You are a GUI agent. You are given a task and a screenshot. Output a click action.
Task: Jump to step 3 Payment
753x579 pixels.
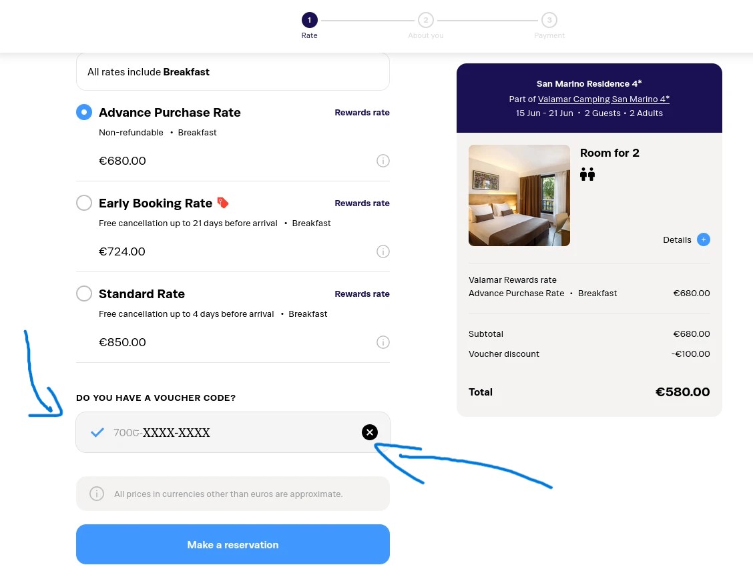549,20
